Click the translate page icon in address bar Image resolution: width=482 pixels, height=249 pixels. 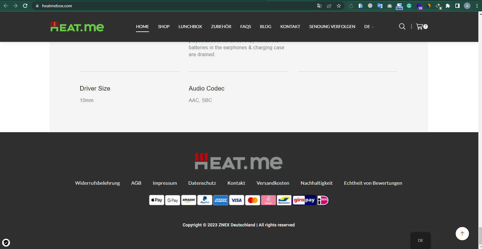[x=319, y=6]
